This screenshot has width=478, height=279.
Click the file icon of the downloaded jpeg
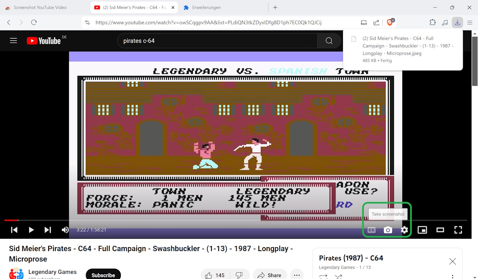pyautogui.click(x=353, y=39)
